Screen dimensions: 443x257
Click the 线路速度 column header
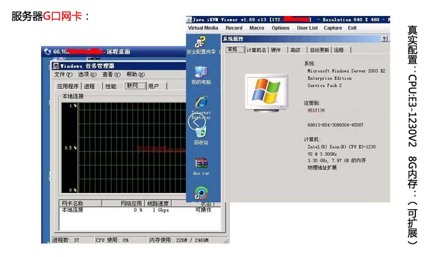click(x=158, y=203)
